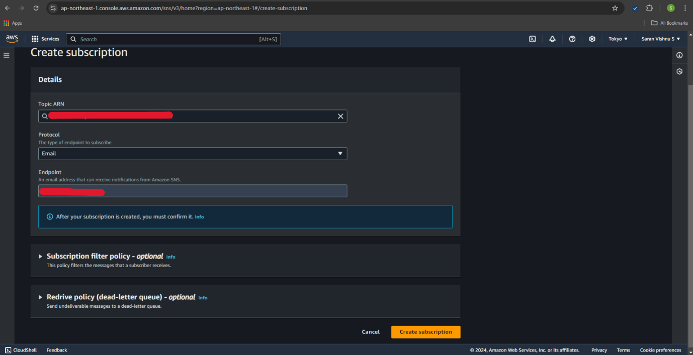This screenshot has height=355, width=693.
Task: Open AWS CloudShell icon in top navigation
Action: [532, 39]
